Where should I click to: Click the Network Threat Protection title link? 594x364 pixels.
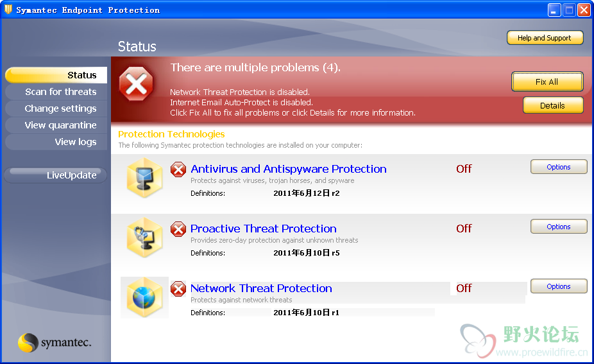click(x=261, y=288)
